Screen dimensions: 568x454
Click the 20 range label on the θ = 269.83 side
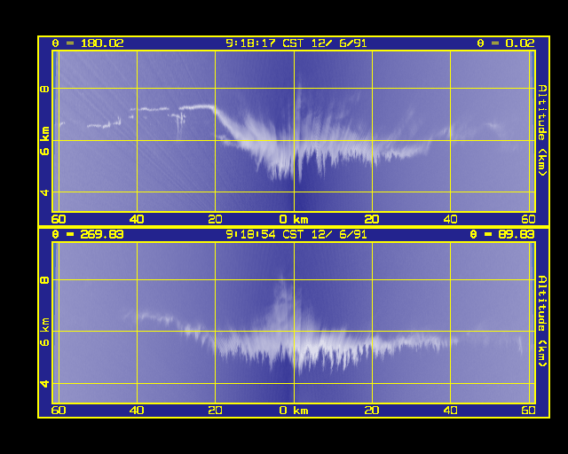pyautogui.click(x=215, y=411)
